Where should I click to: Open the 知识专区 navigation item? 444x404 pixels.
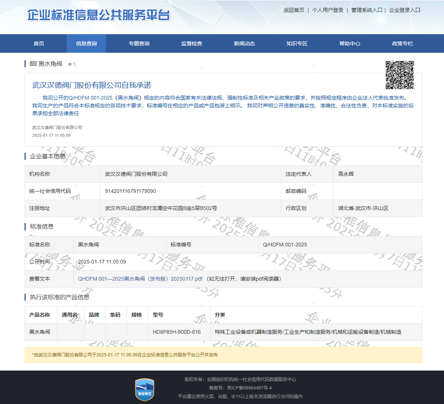pyautogui.click(x=297, y=43)
